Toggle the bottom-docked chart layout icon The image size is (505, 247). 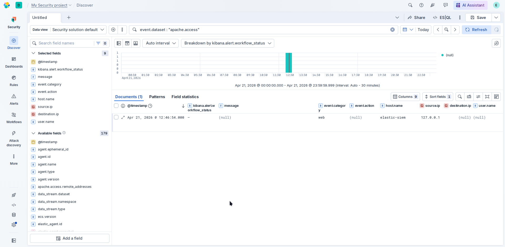[x=136, y=43]
